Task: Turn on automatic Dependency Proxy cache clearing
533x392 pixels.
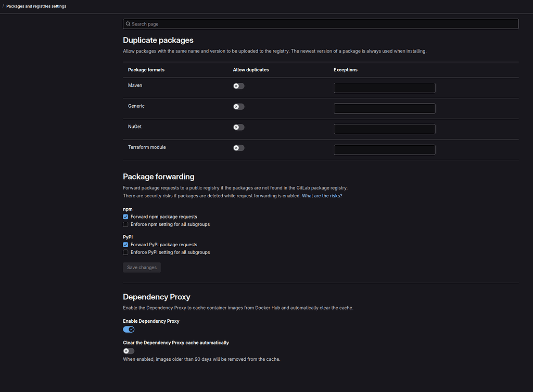Action: 128,350
